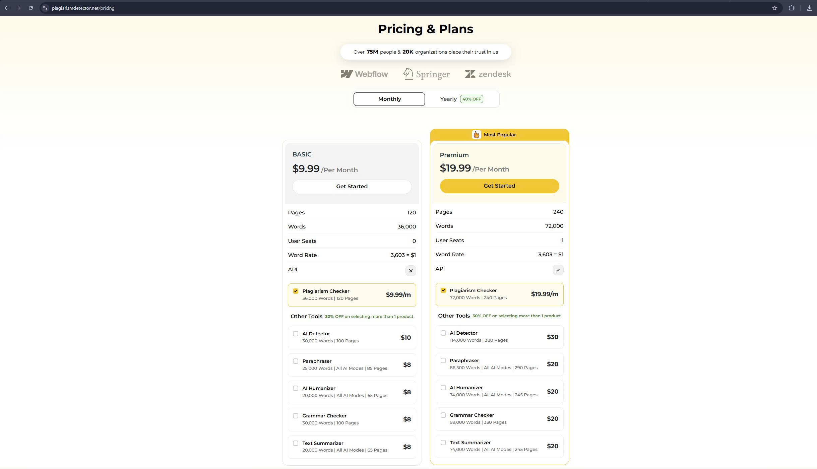Click the Basic plan $9.99 price
The height and width of the screenshot is (469, 817).
[306, 169]
